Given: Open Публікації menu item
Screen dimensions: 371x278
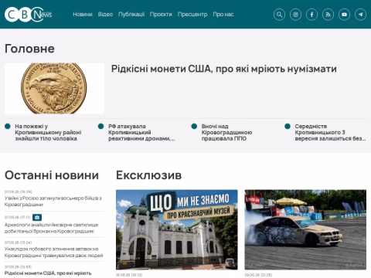Looking at the screenshot, I should (131, 15).
